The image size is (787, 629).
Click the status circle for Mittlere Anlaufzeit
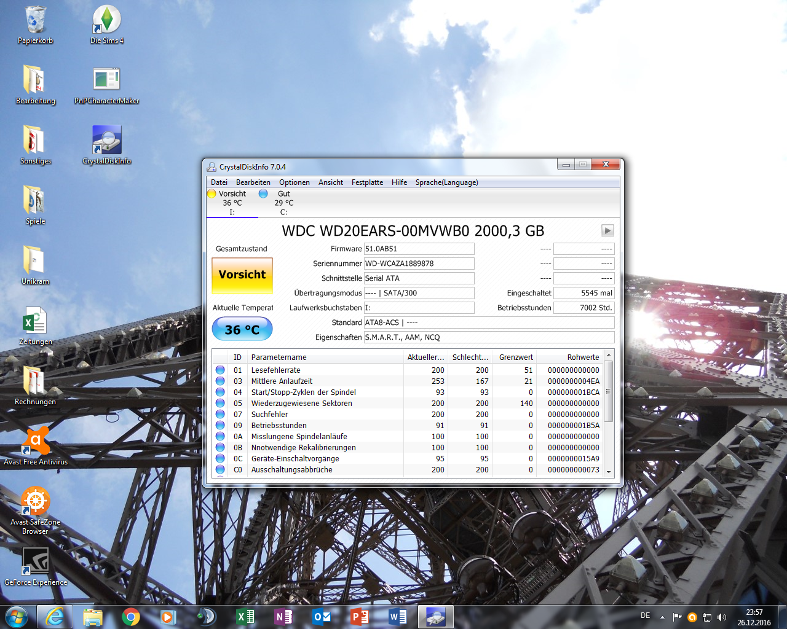(x=220, y=381)
